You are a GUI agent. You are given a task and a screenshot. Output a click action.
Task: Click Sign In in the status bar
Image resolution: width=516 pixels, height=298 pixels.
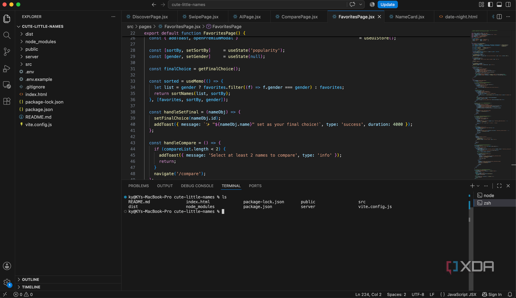coord(492,294)
